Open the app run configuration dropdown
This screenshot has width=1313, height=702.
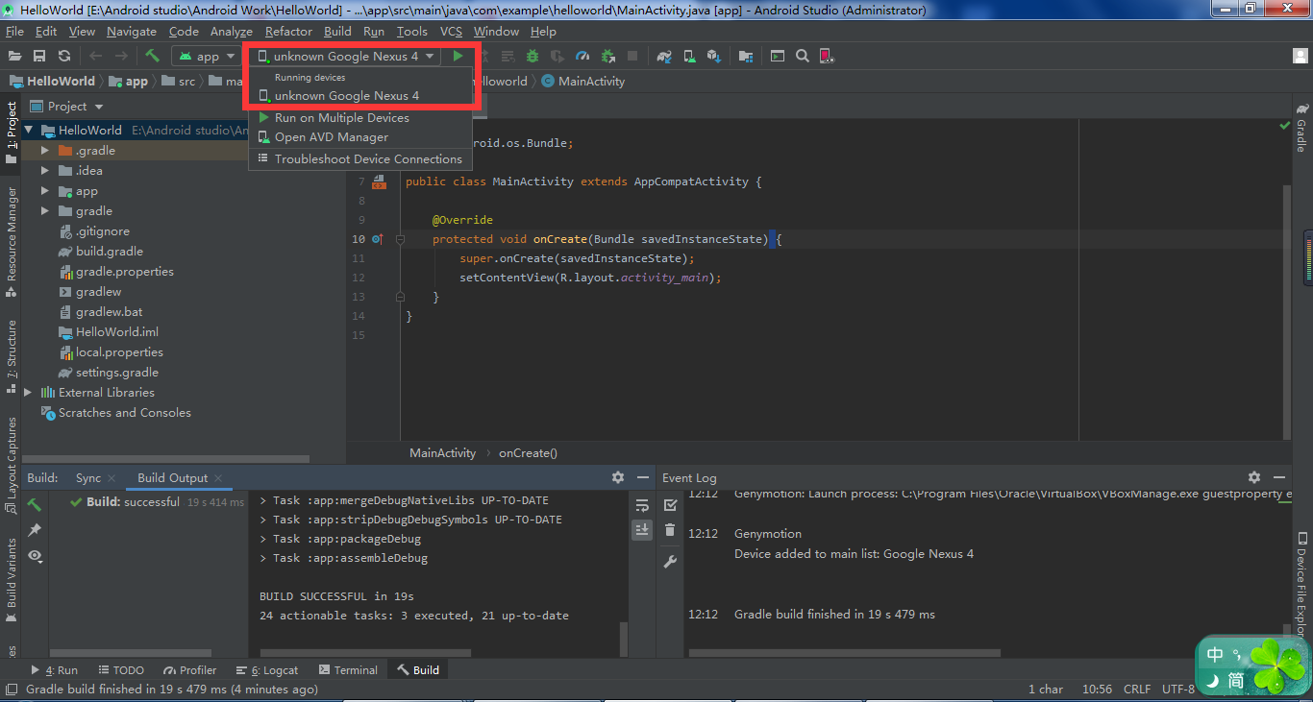(205, 57)
